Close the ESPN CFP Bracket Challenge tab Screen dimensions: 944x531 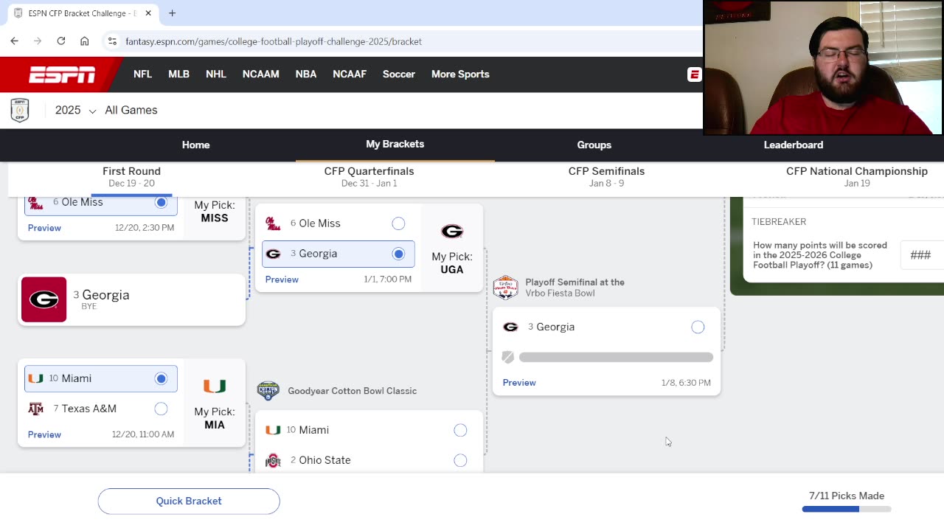point(148,13)
